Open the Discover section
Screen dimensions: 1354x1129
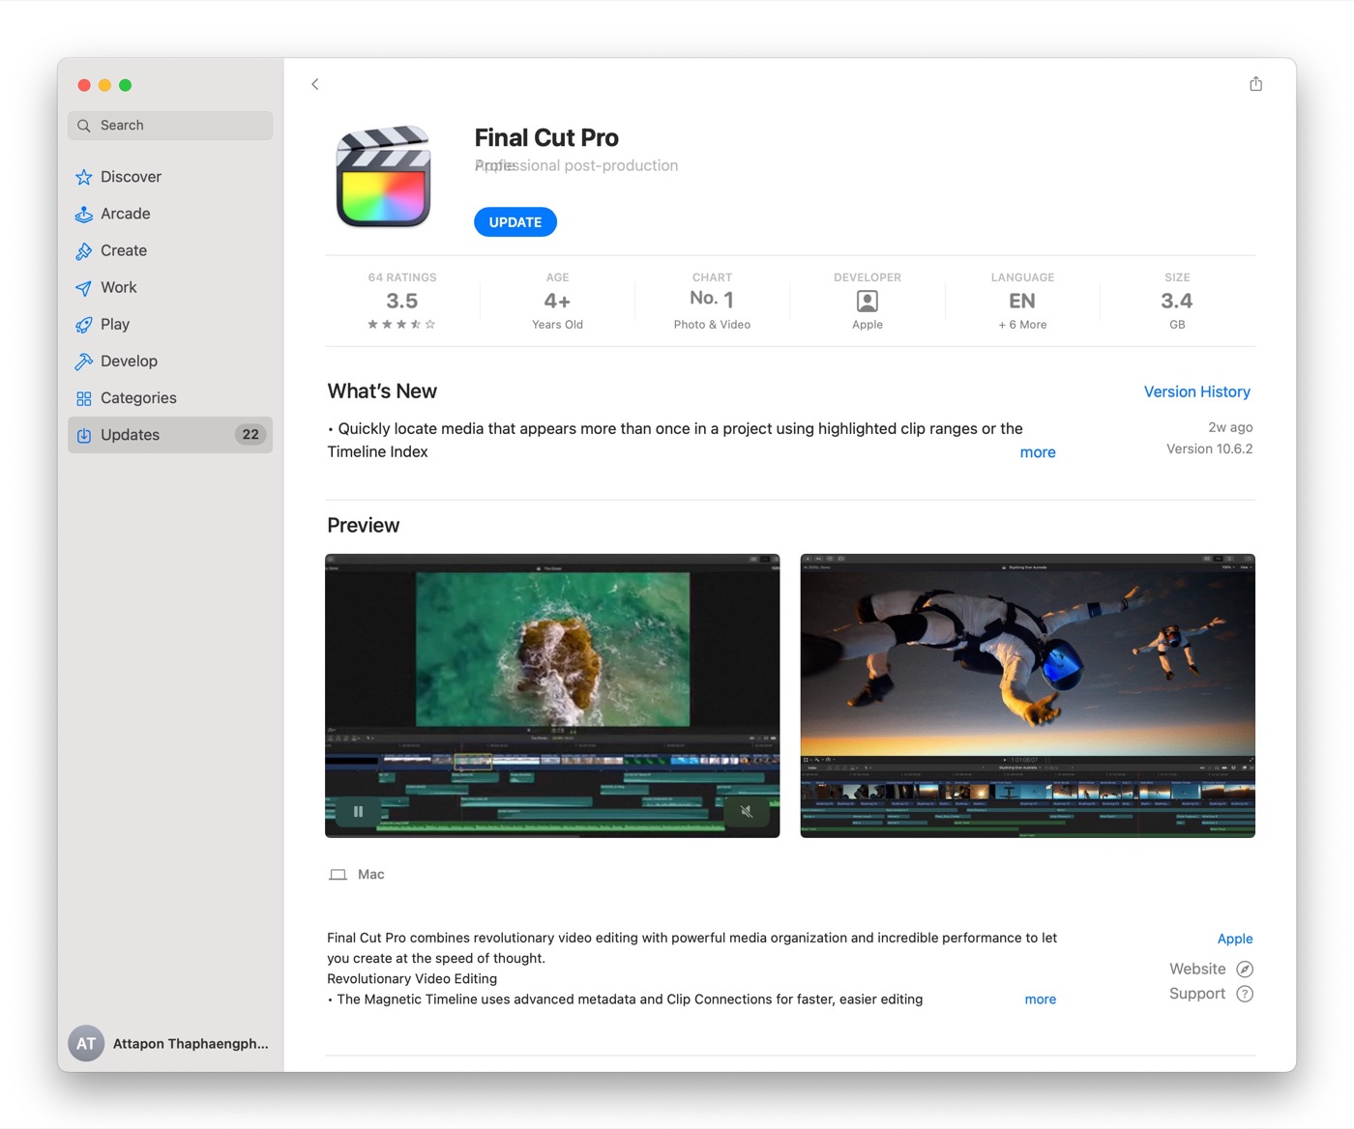pyautogui.click(x=170, y=177)
